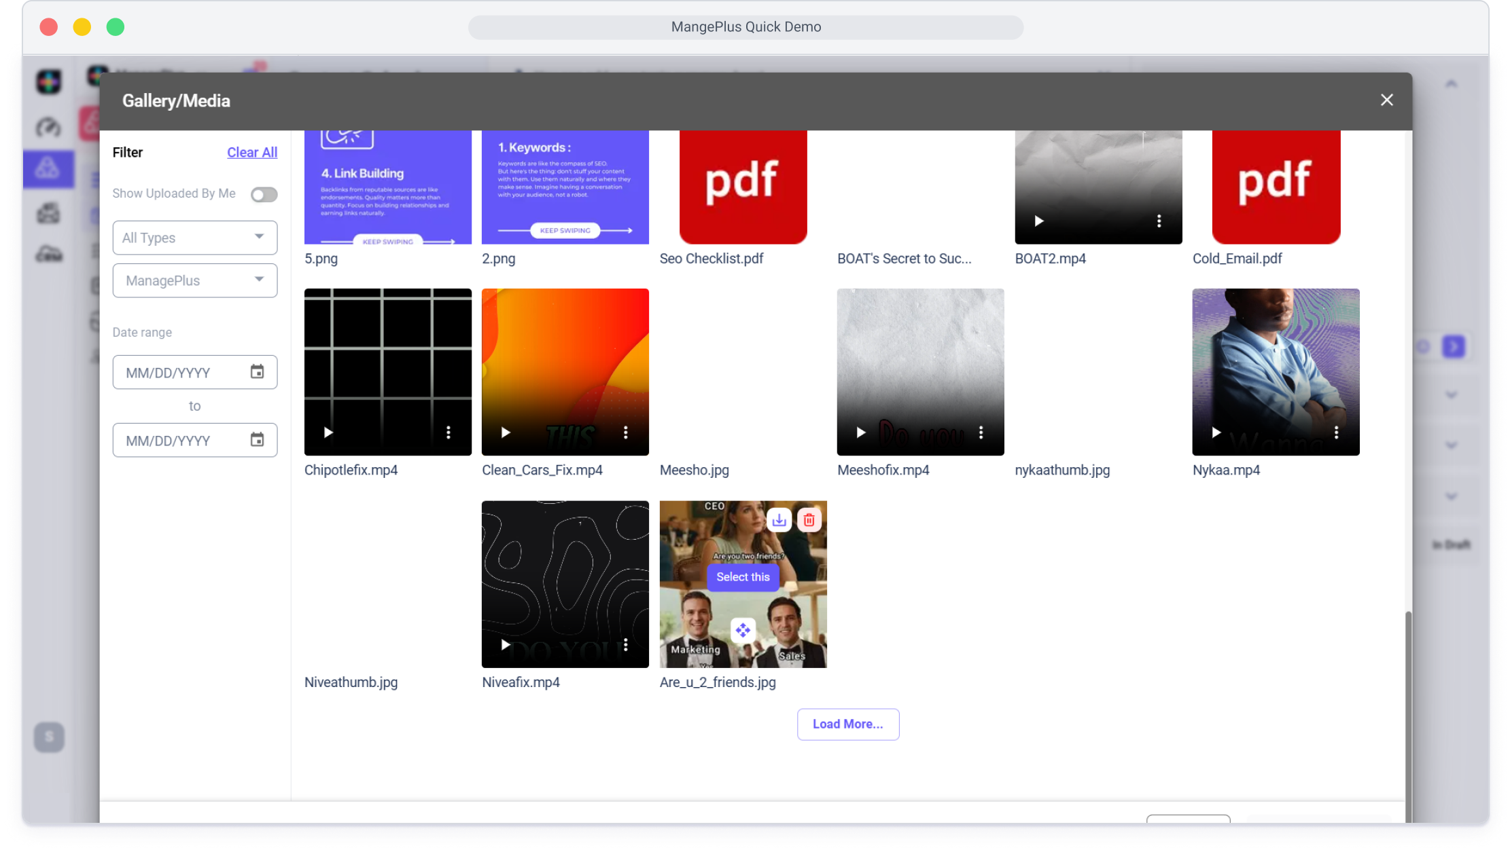Download the Are_u_2_friends.jpg image
Viewport: 1510px width, 850px height.
click(779, 520)
